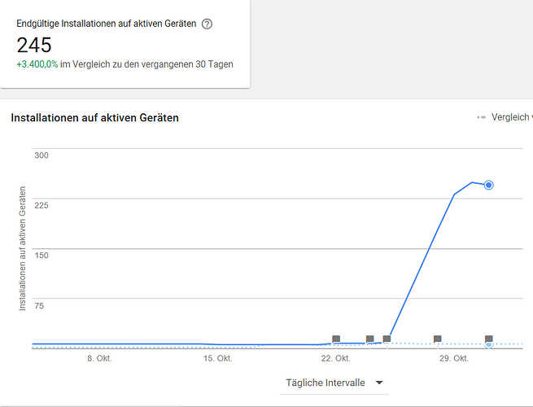533x407 pixels.
Task: Click the 8. Okt. axis label
Action: [x=99, y=358]
